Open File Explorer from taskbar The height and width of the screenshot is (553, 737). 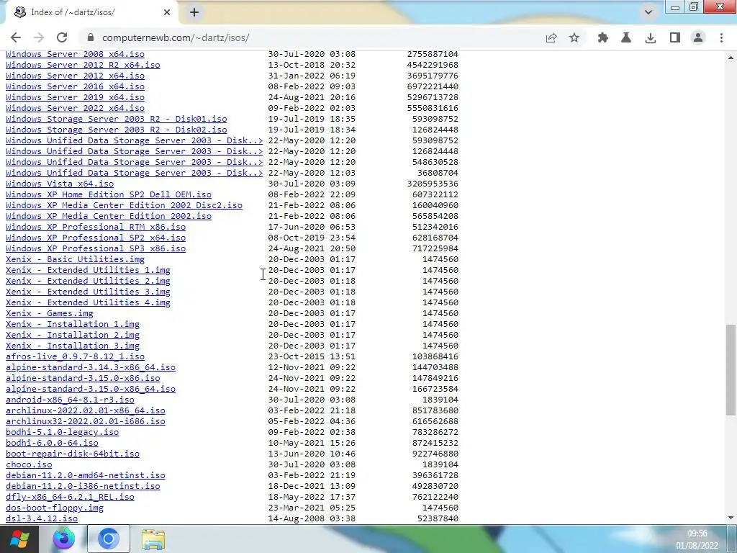tap(153, 539)
